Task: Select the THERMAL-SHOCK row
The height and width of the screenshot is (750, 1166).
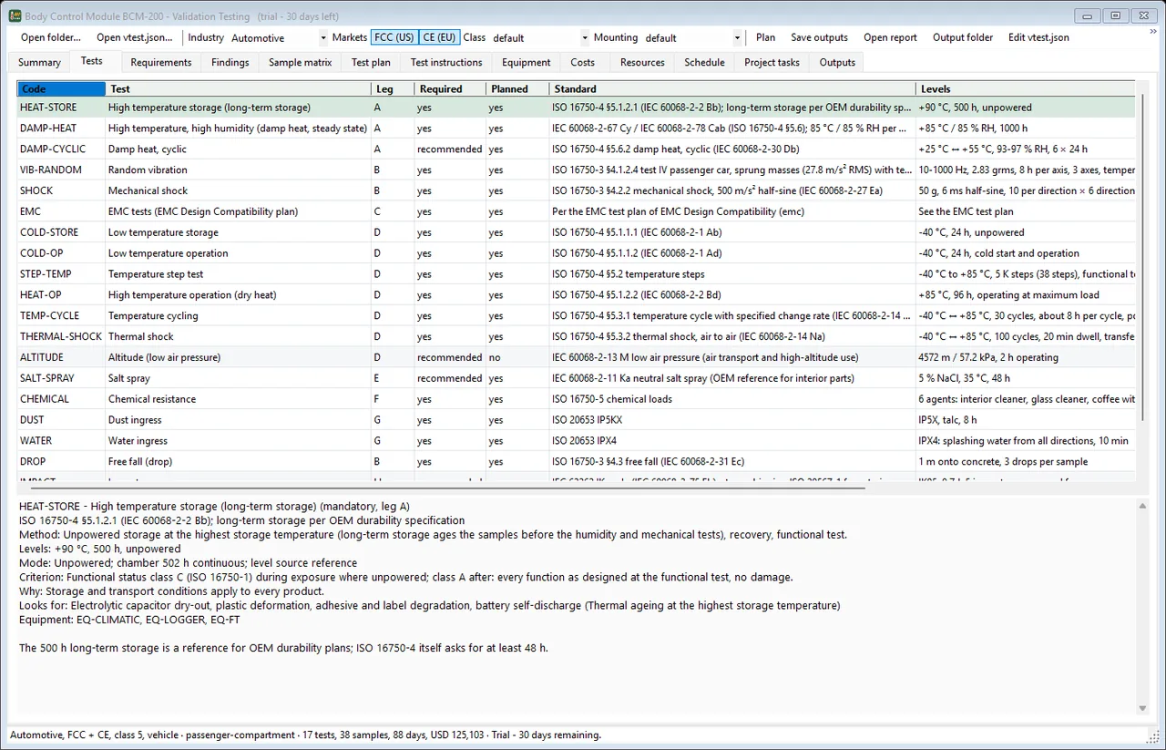Action: pos(577,337)
